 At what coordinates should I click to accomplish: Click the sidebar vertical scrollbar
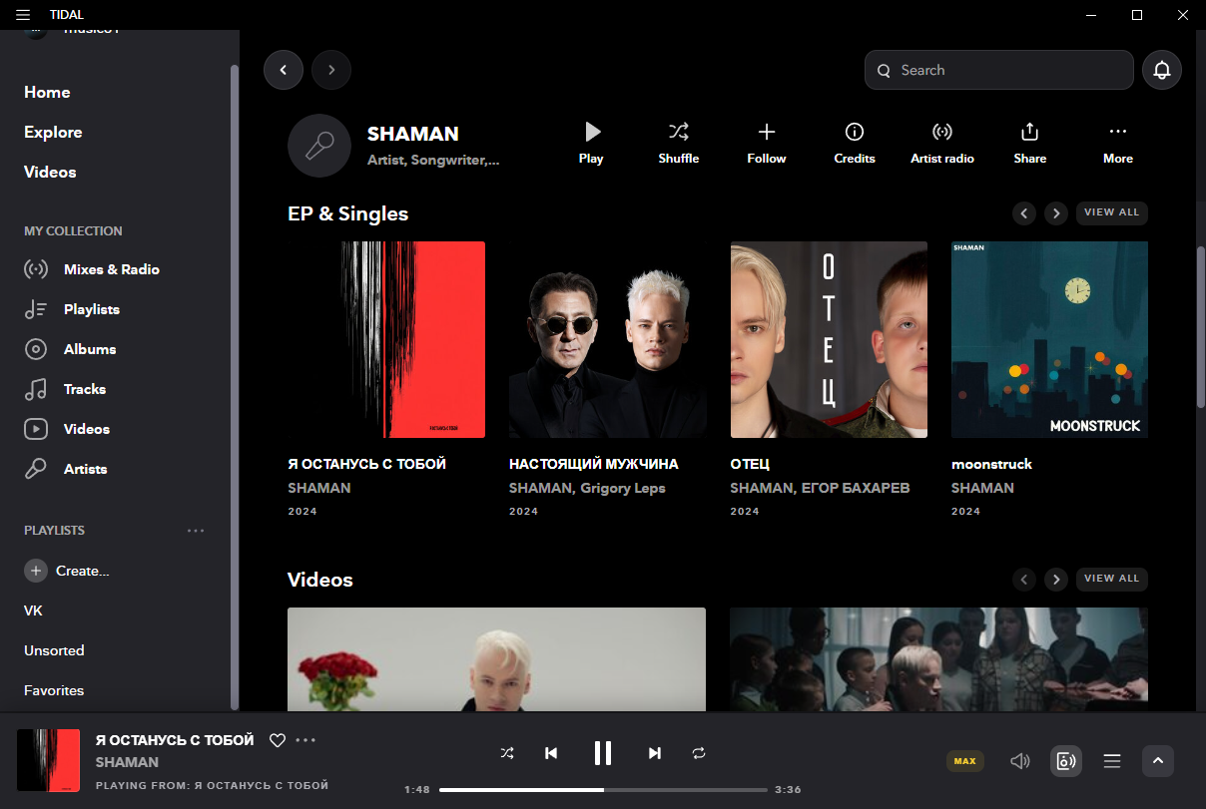[235, 387]
